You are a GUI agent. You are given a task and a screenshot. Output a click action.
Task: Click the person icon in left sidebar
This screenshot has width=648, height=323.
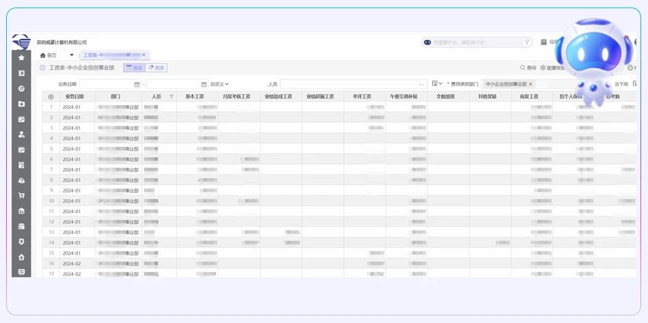coord(21,135)
